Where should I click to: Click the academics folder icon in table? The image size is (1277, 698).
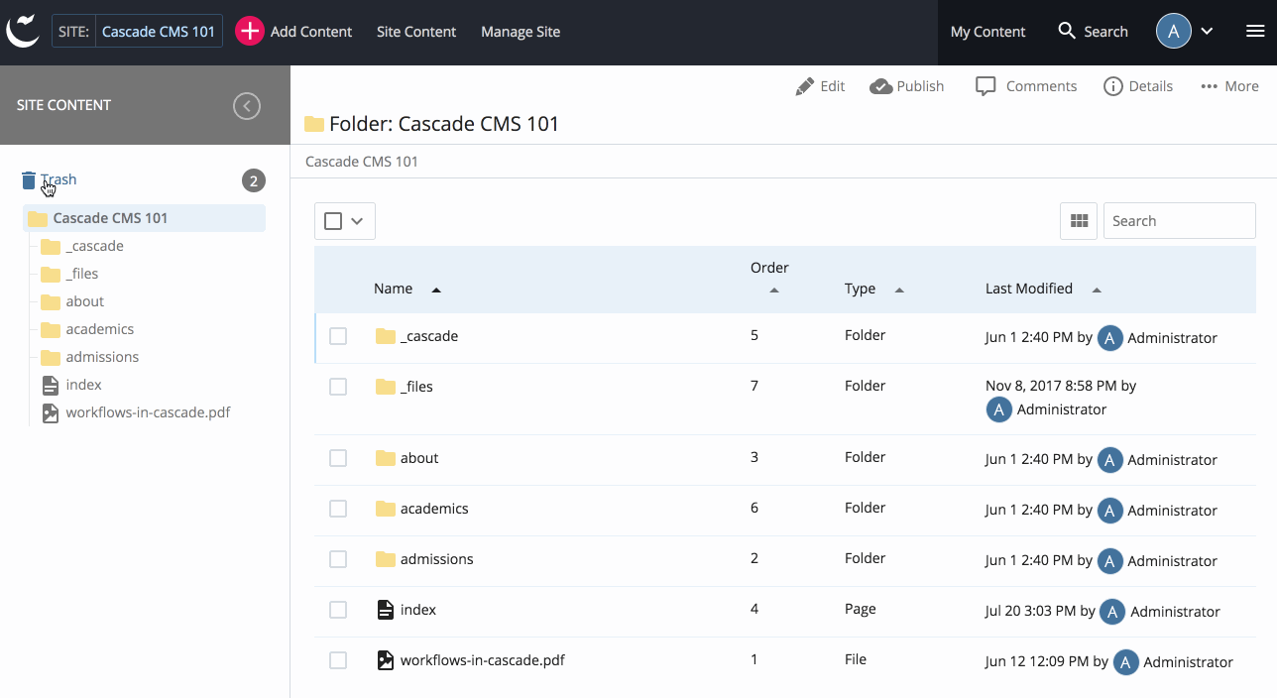tap(386, 509)
